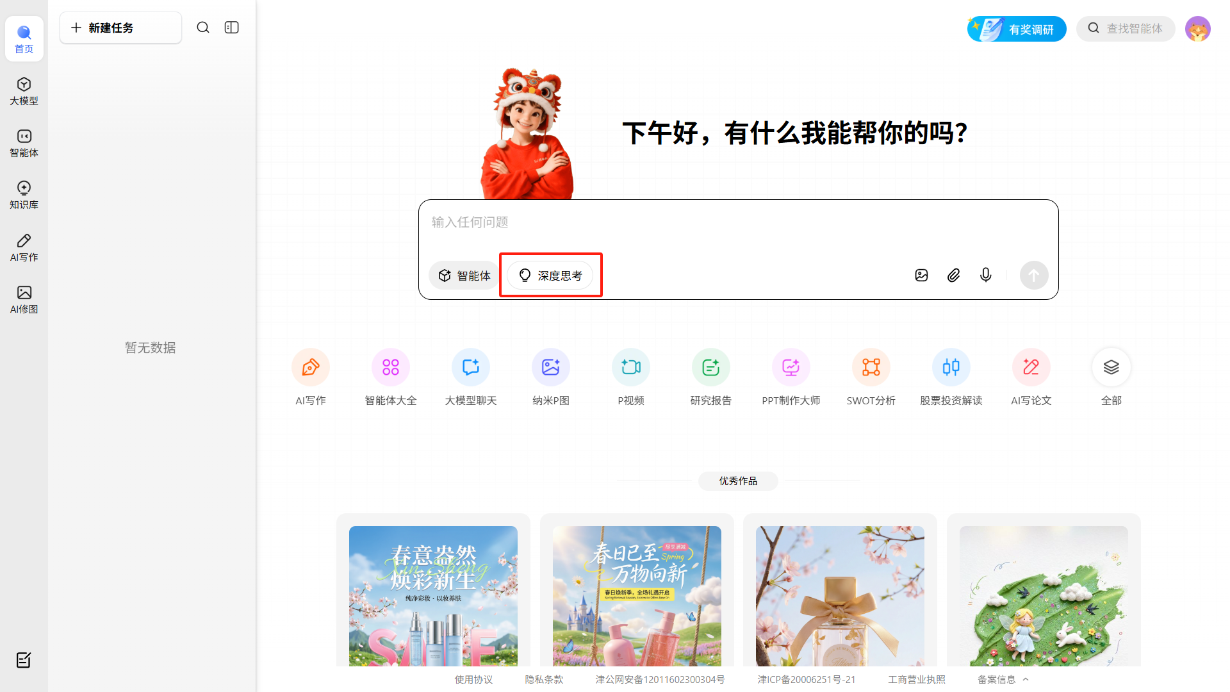Open the user avatar account menu
The image size is (1230, 692).
tap(1197, 29)
